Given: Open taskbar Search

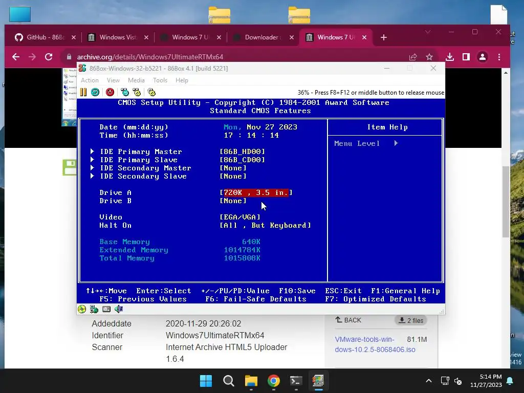Looking at the screenshot, I should [x=229, y=381].
